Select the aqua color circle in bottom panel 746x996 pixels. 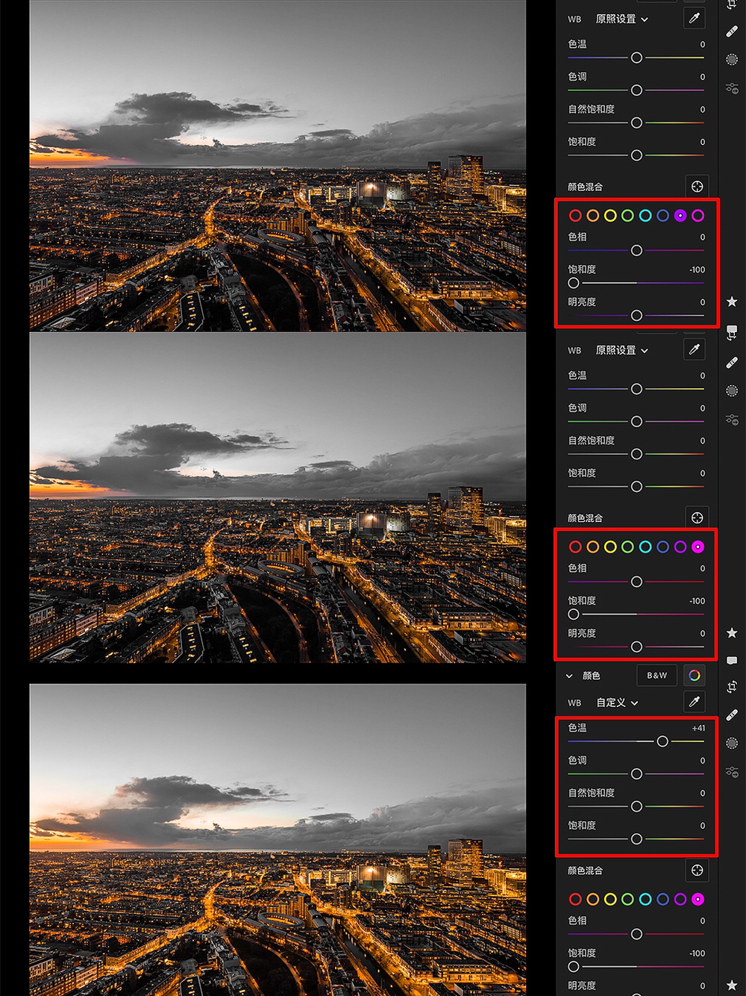(x=645, y=900)
